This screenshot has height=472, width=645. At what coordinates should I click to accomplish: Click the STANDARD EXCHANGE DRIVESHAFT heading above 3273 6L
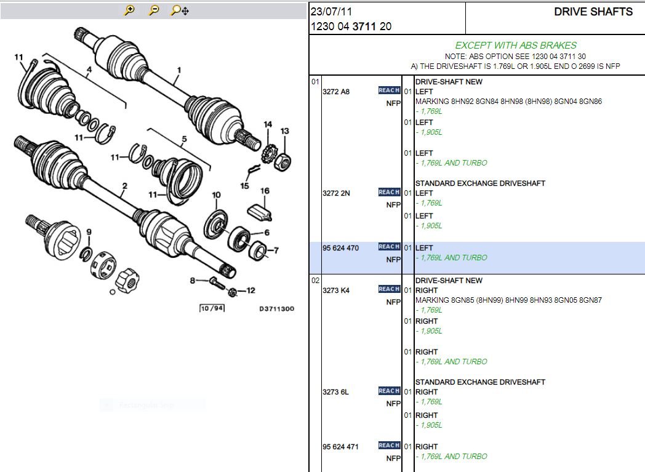(x=480, y=382)
